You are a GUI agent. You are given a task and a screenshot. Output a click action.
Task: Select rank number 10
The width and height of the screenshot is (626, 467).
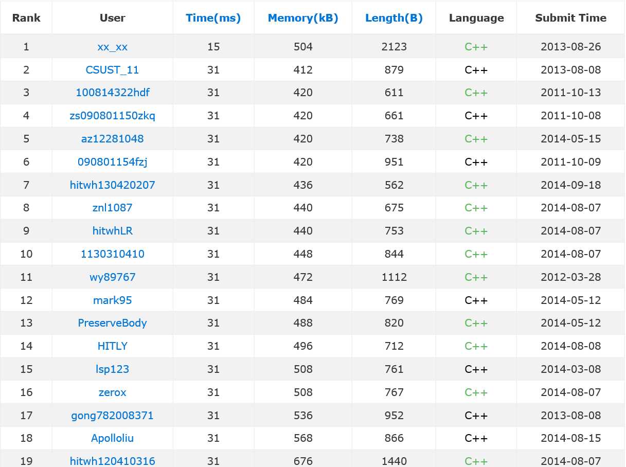tap(26, 254)
